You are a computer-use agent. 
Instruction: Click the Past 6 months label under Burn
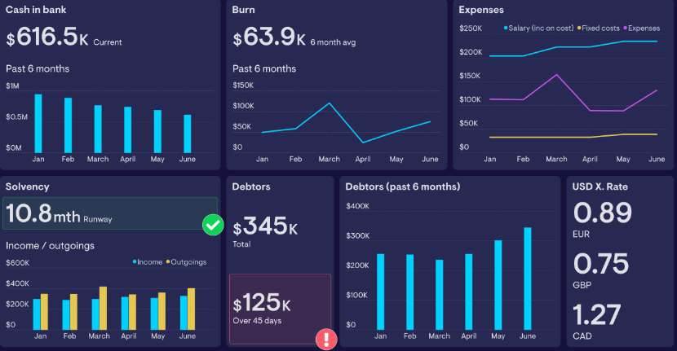pos(264,68)
